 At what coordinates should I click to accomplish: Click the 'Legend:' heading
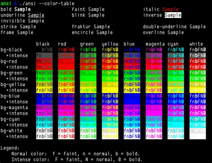click(10, 148)
